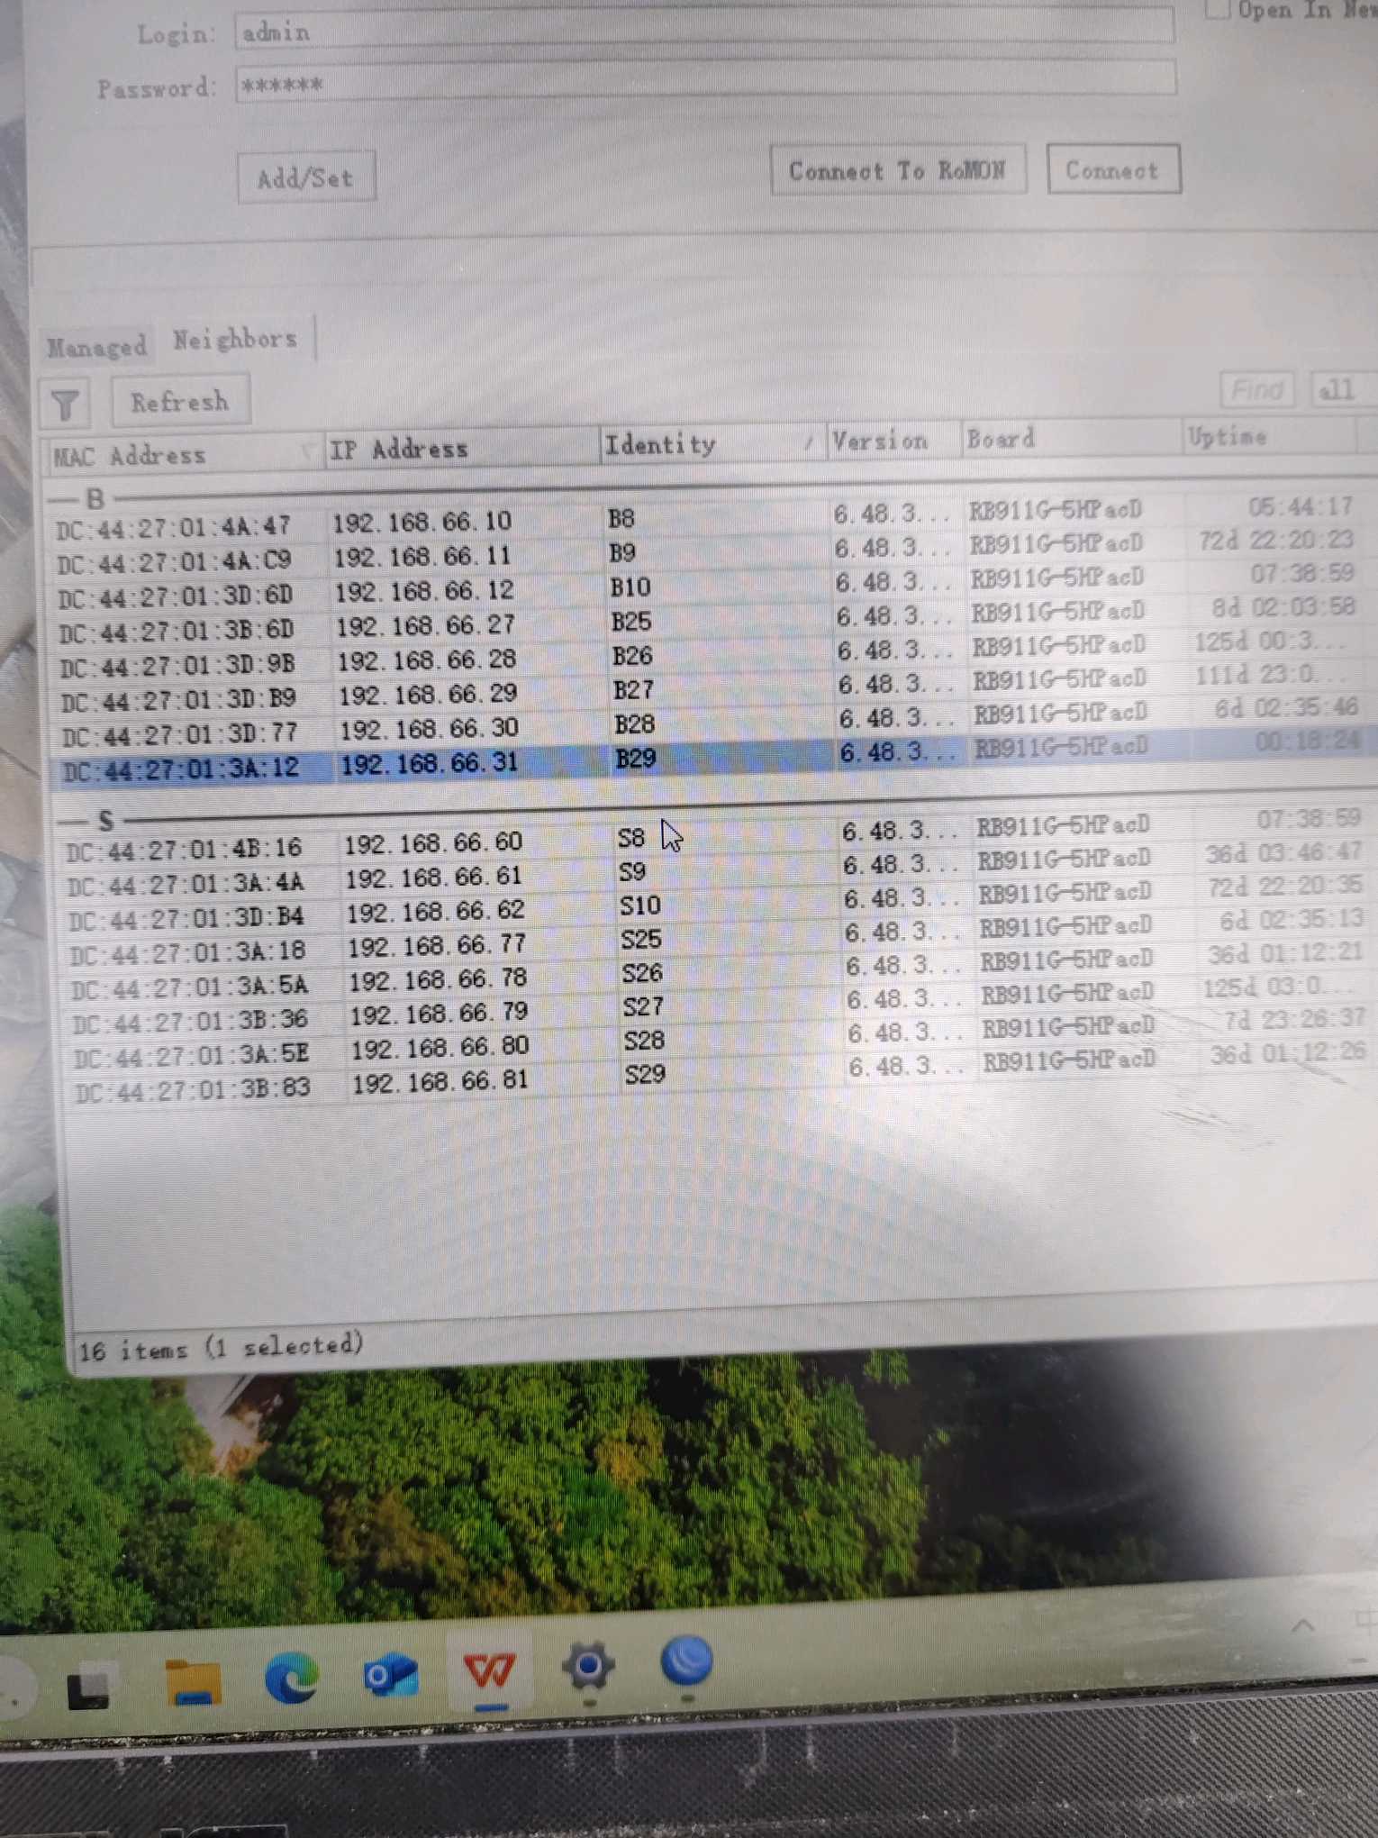Click the filter funnel icon beside Refresh
The width and height of the screenshot is (1378, 1838).
click(x=65, y=405)
